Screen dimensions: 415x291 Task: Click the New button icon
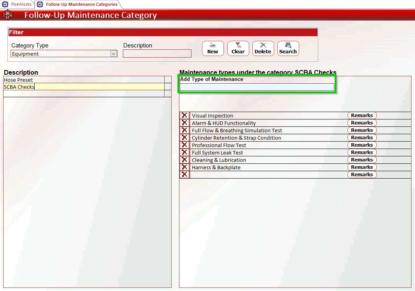pos(213,46)
